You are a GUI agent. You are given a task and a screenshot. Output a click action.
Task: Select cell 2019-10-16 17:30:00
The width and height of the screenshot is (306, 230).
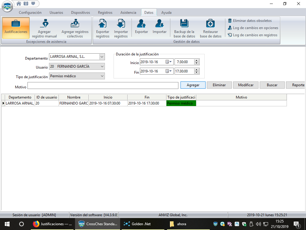point(147,103)
